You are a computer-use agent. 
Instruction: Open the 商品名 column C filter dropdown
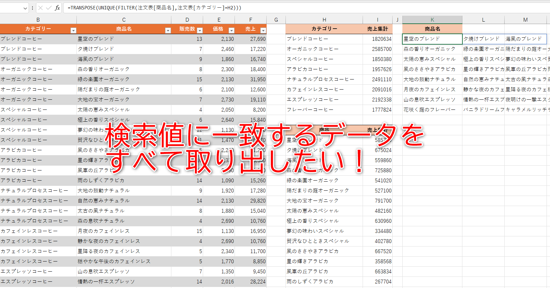click(168, 30)
